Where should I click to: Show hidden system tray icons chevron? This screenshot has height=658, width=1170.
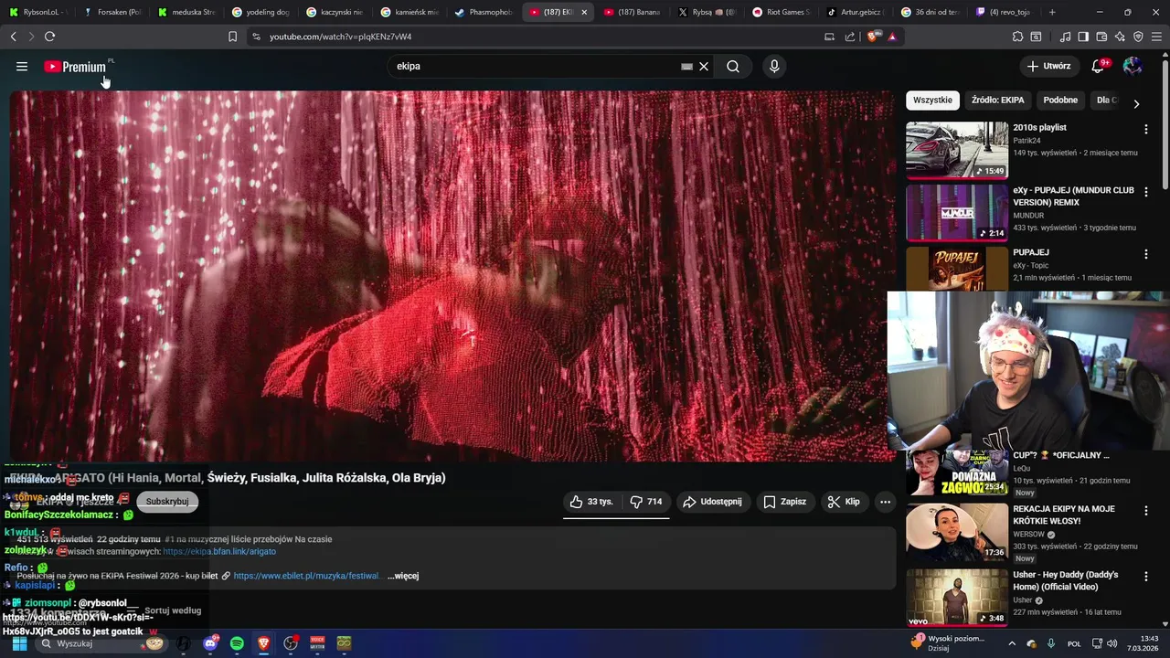(x=1012, y=643)
